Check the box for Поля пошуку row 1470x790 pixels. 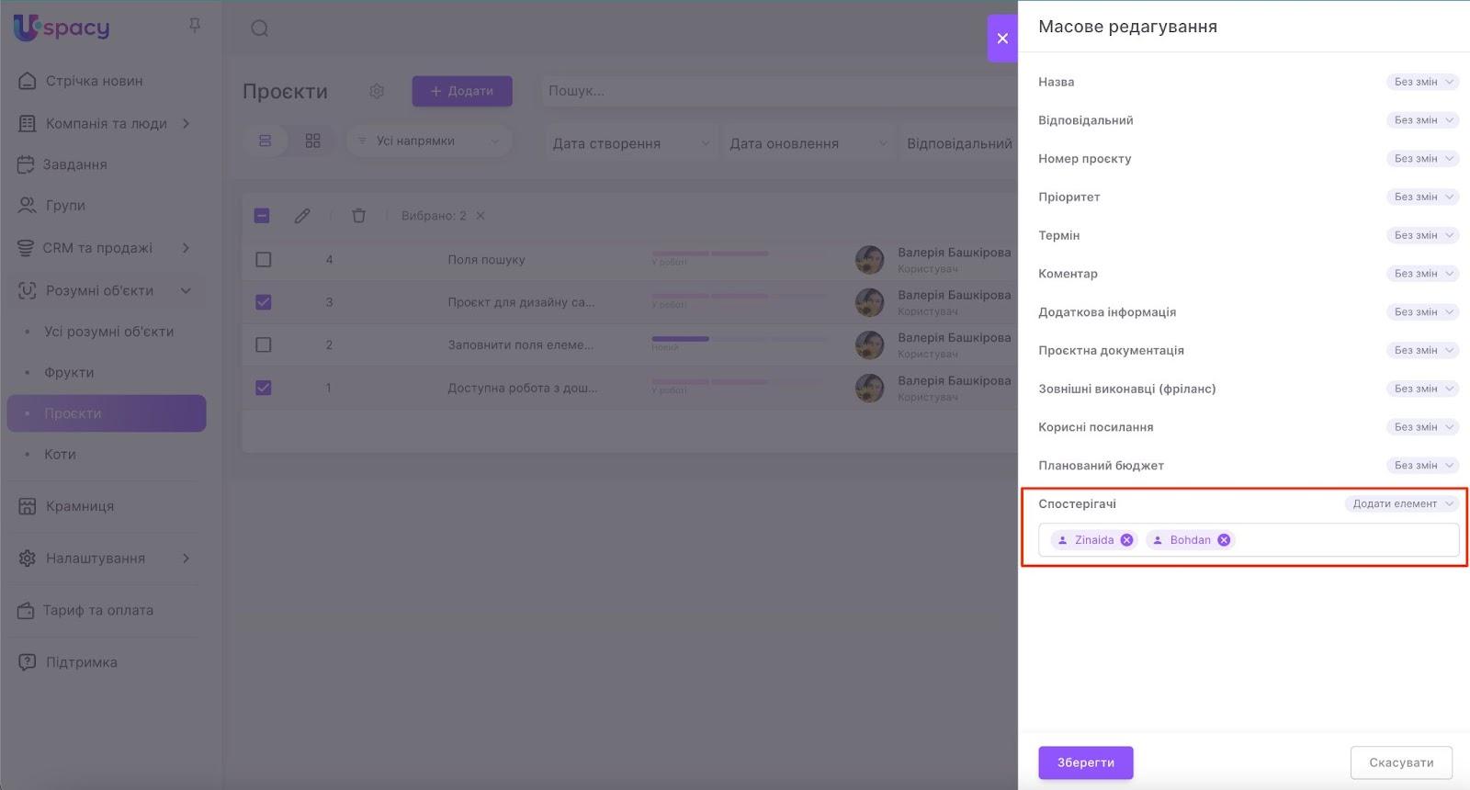264,260
